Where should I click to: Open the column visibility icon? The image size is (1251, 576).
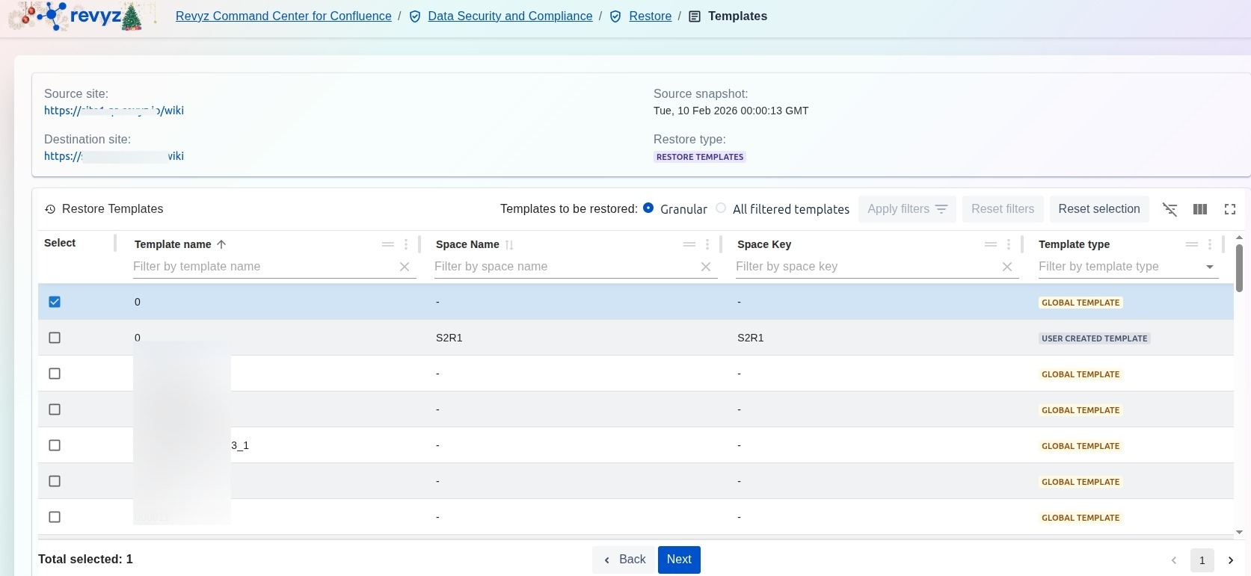click(1200, 209)
